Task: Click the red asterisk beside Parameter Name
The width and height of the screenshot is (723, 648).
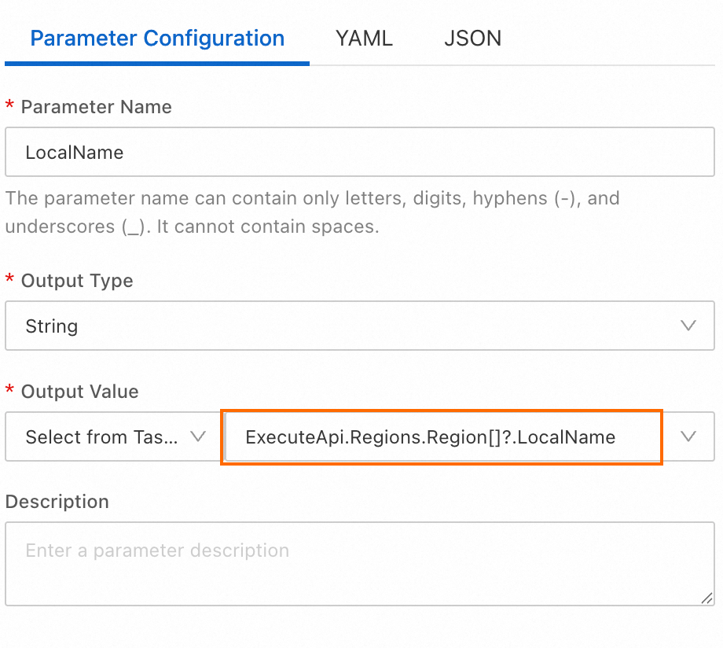Action: [10, 107]
